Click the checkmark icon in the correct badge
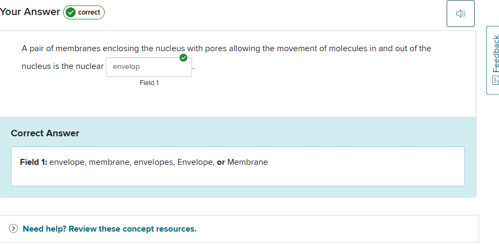499x244 pixels. [70, 12]
